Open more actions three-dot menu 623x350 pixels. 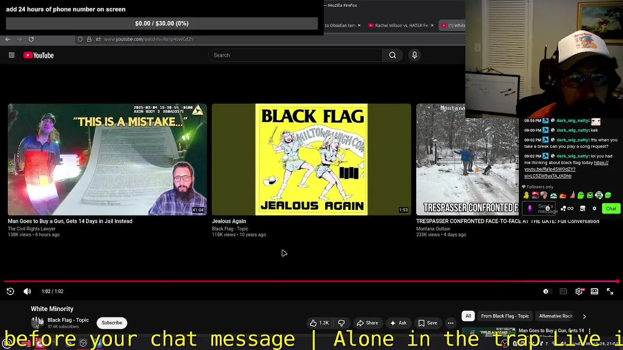(x=451, y=323)
